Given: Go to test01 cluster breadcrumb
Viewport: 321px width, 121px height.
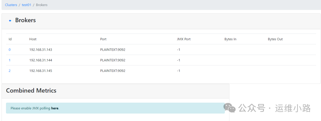Looking at the screenshot, I should coord(26,5).
